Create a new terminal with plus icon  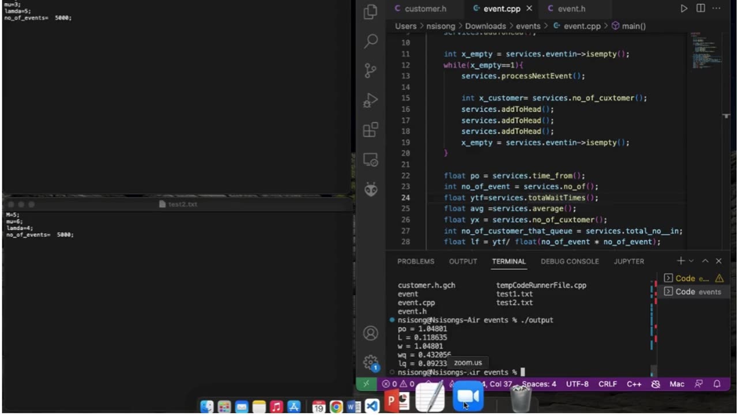pyautogui.click(x=681, y=261)
